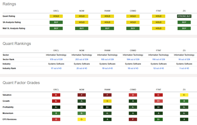Open NOW sector rank 253 out of 539
This screenshot has height=125, width=197.
[82, 59]
